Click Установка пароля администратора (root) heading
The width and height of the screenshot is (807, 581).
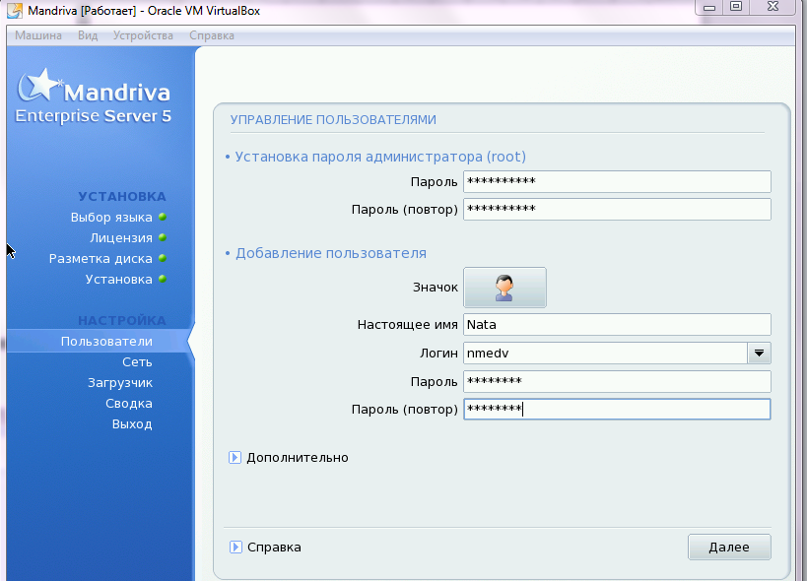pos(380,157)
